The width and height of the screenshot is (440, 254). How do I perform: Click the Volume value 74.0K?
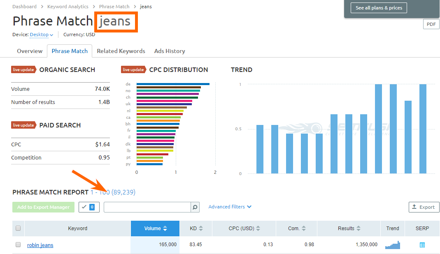102,89
